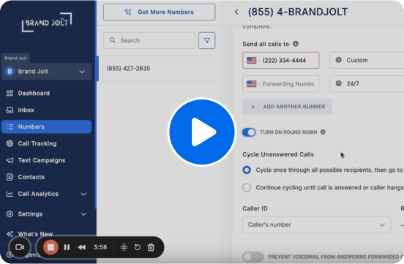Open the Brand Jolt account switcher
Screen dimensions: 404x264
(46, 72)
